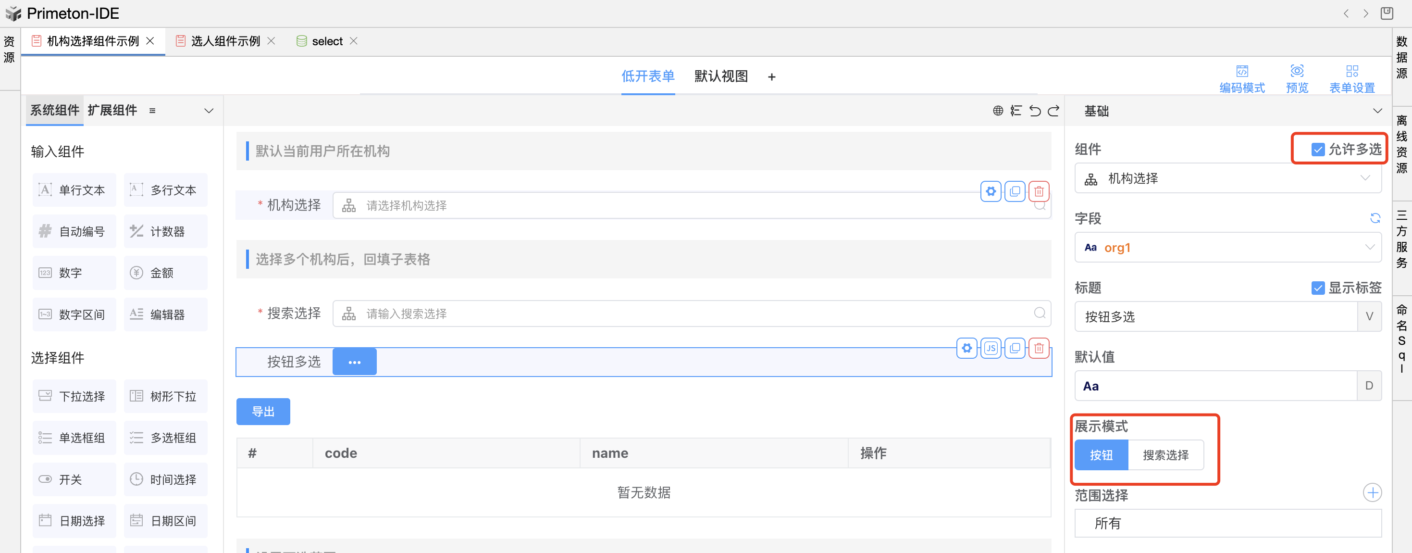Uncheck the 允许多选 checkbox
This screenshot has height=553, width=1412.
(1317, 149)
